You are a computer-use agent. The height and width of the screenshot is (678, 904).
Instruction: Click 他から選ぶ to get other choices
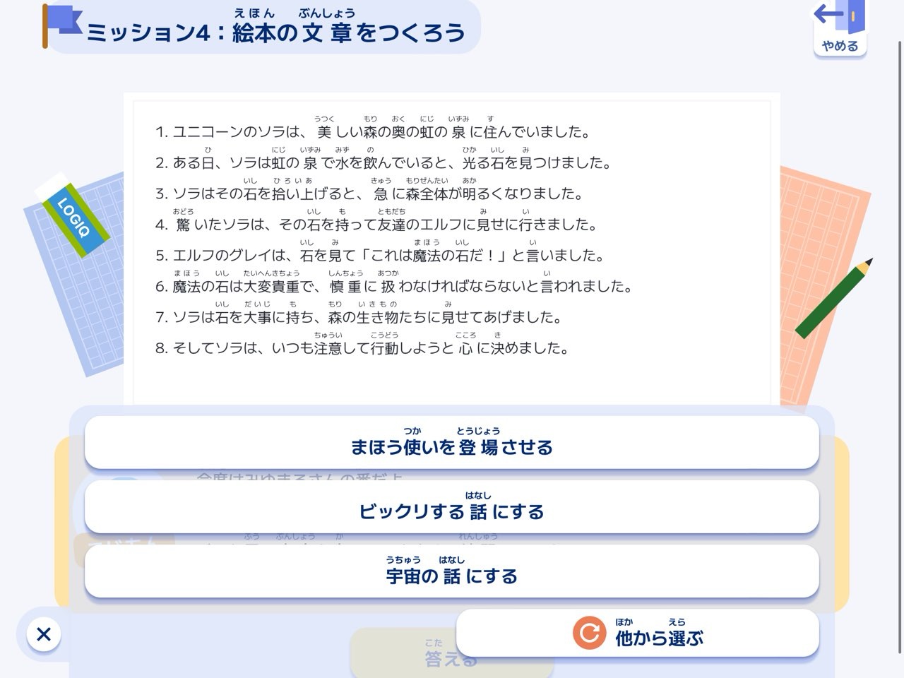637,633
